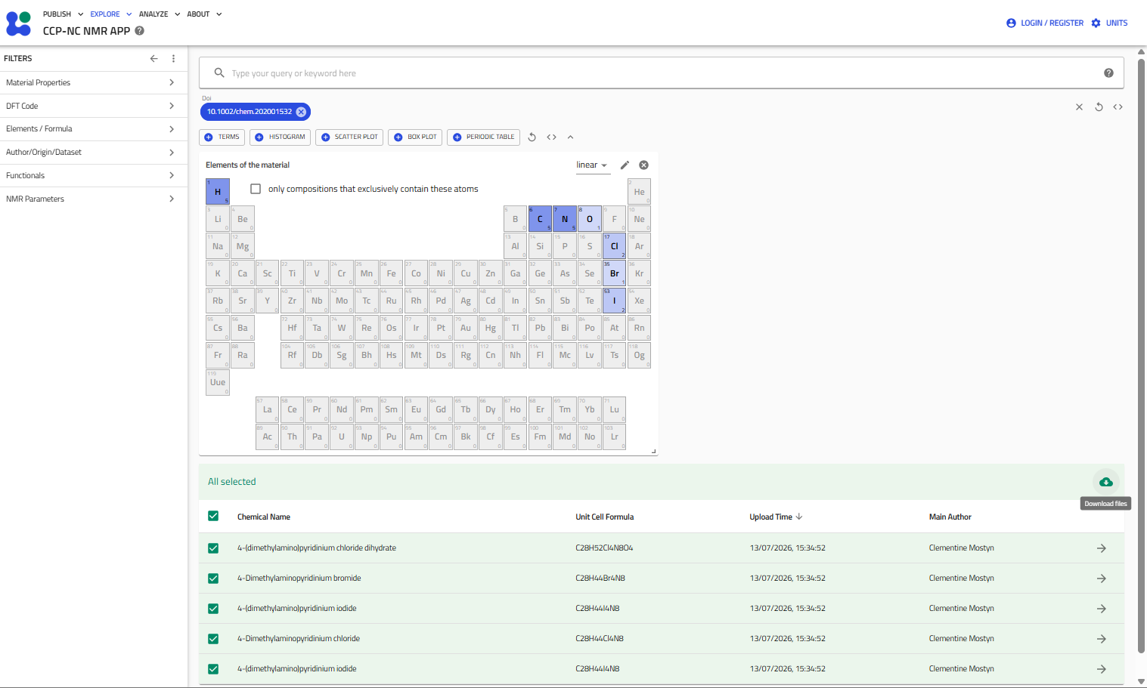Collapse the Filters panel with the arrow
Screen dimensions: 1147x688
[153, 58]
